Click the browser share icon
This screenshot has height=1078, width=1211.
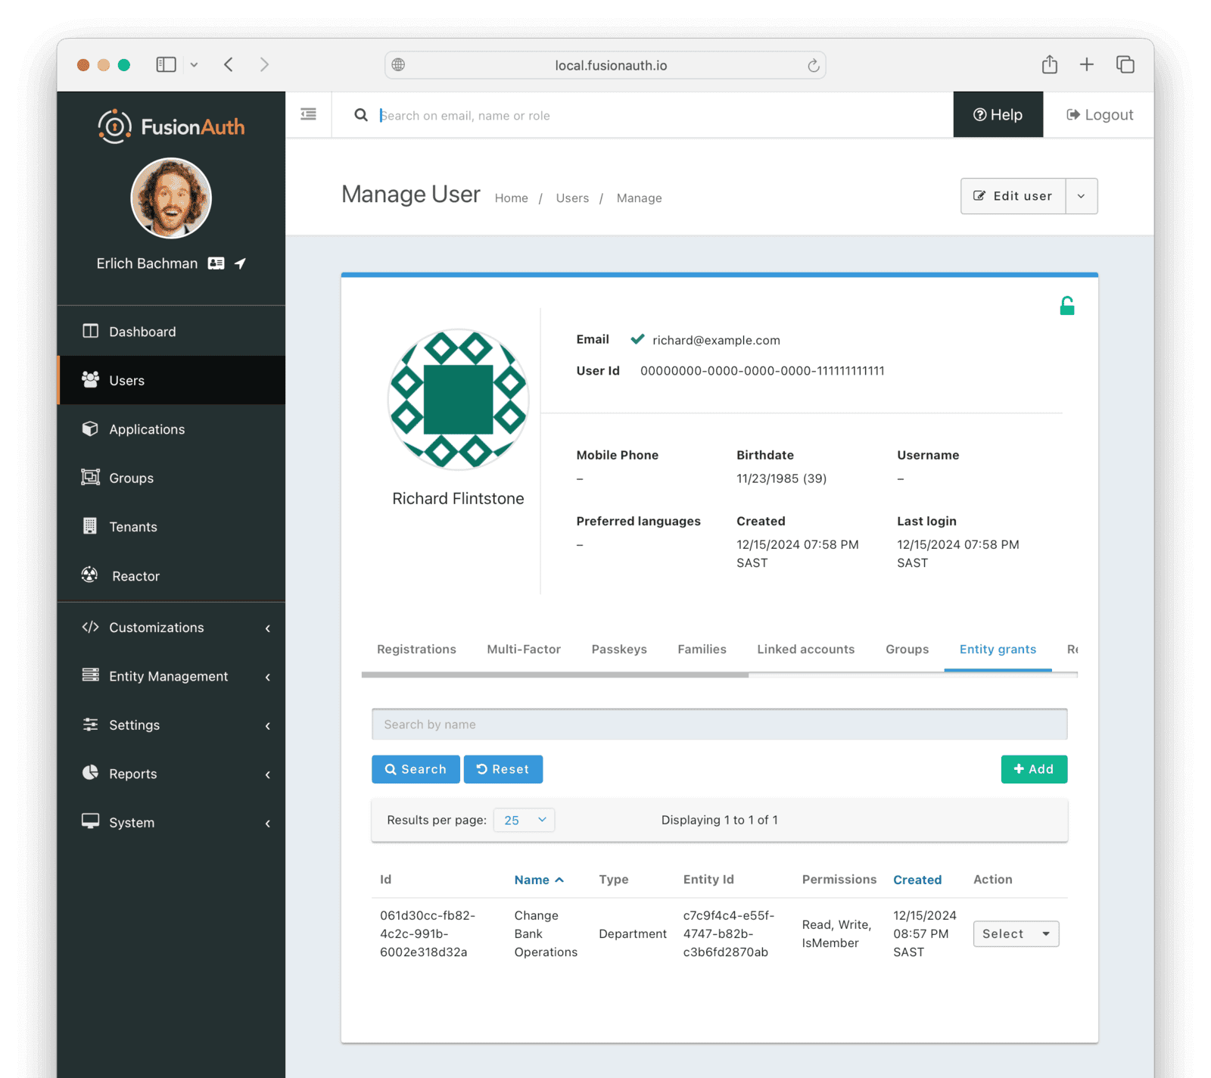[x=1049, y=65]
